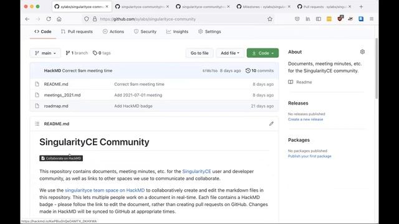Viewport: 399px width, 224px height.
Task: Click the Packages heading in sidebar
Action: click(299, 140)
